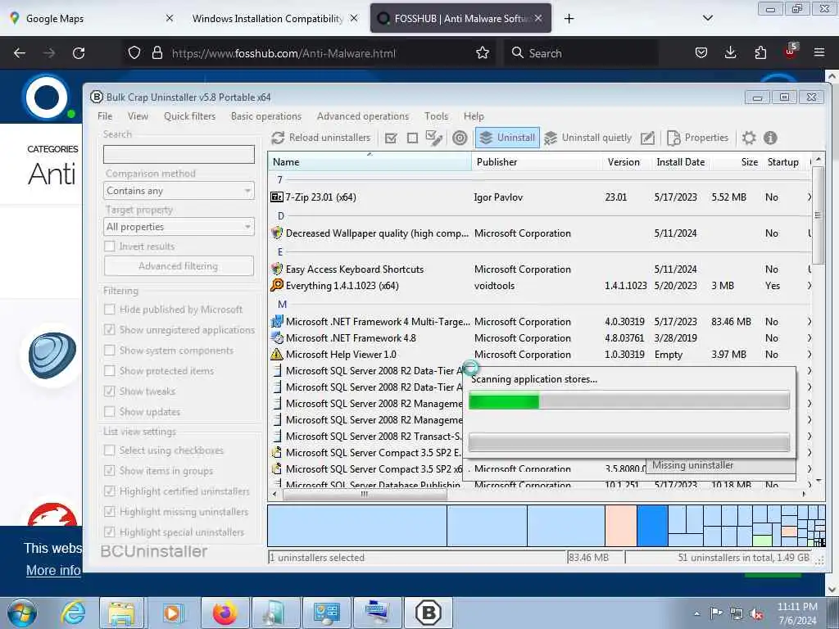Click Microsoft Help Viewer warning icon
The height and width of the screenshot is (629, 839).
click(x=277, y=354)
